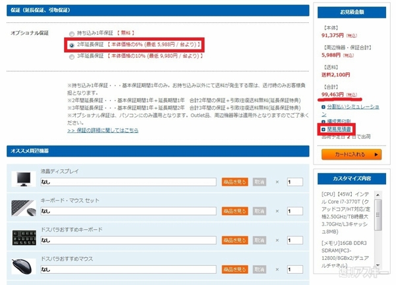Click the キーボード・マウス セット quantity field
This screenshot has width=396, height=285.
point(295,211)
